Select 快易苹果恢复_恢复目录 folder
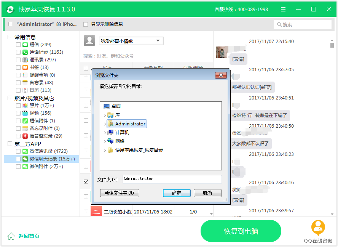The image size is (338, 247). click(x=136, y=150)
